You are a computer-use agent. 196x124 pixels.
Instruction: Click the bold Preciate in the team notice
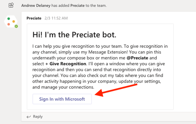[x=77, y=6]
